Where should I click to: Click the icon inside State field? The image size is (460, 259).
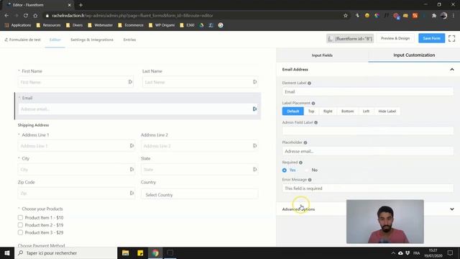click(x=255, y=170)
